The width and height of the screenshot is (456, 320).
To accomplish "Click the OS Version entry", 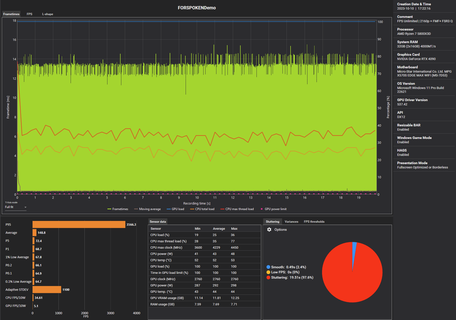I will 424,88.
